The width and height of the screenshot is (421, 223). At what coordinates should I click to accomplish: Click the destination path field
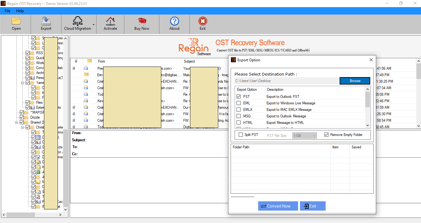click(x=285, y=81)
